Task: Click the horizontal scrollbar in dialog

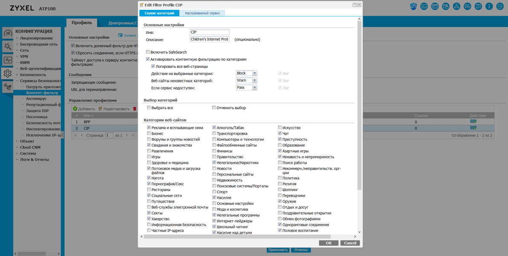Action: [237, 236]
